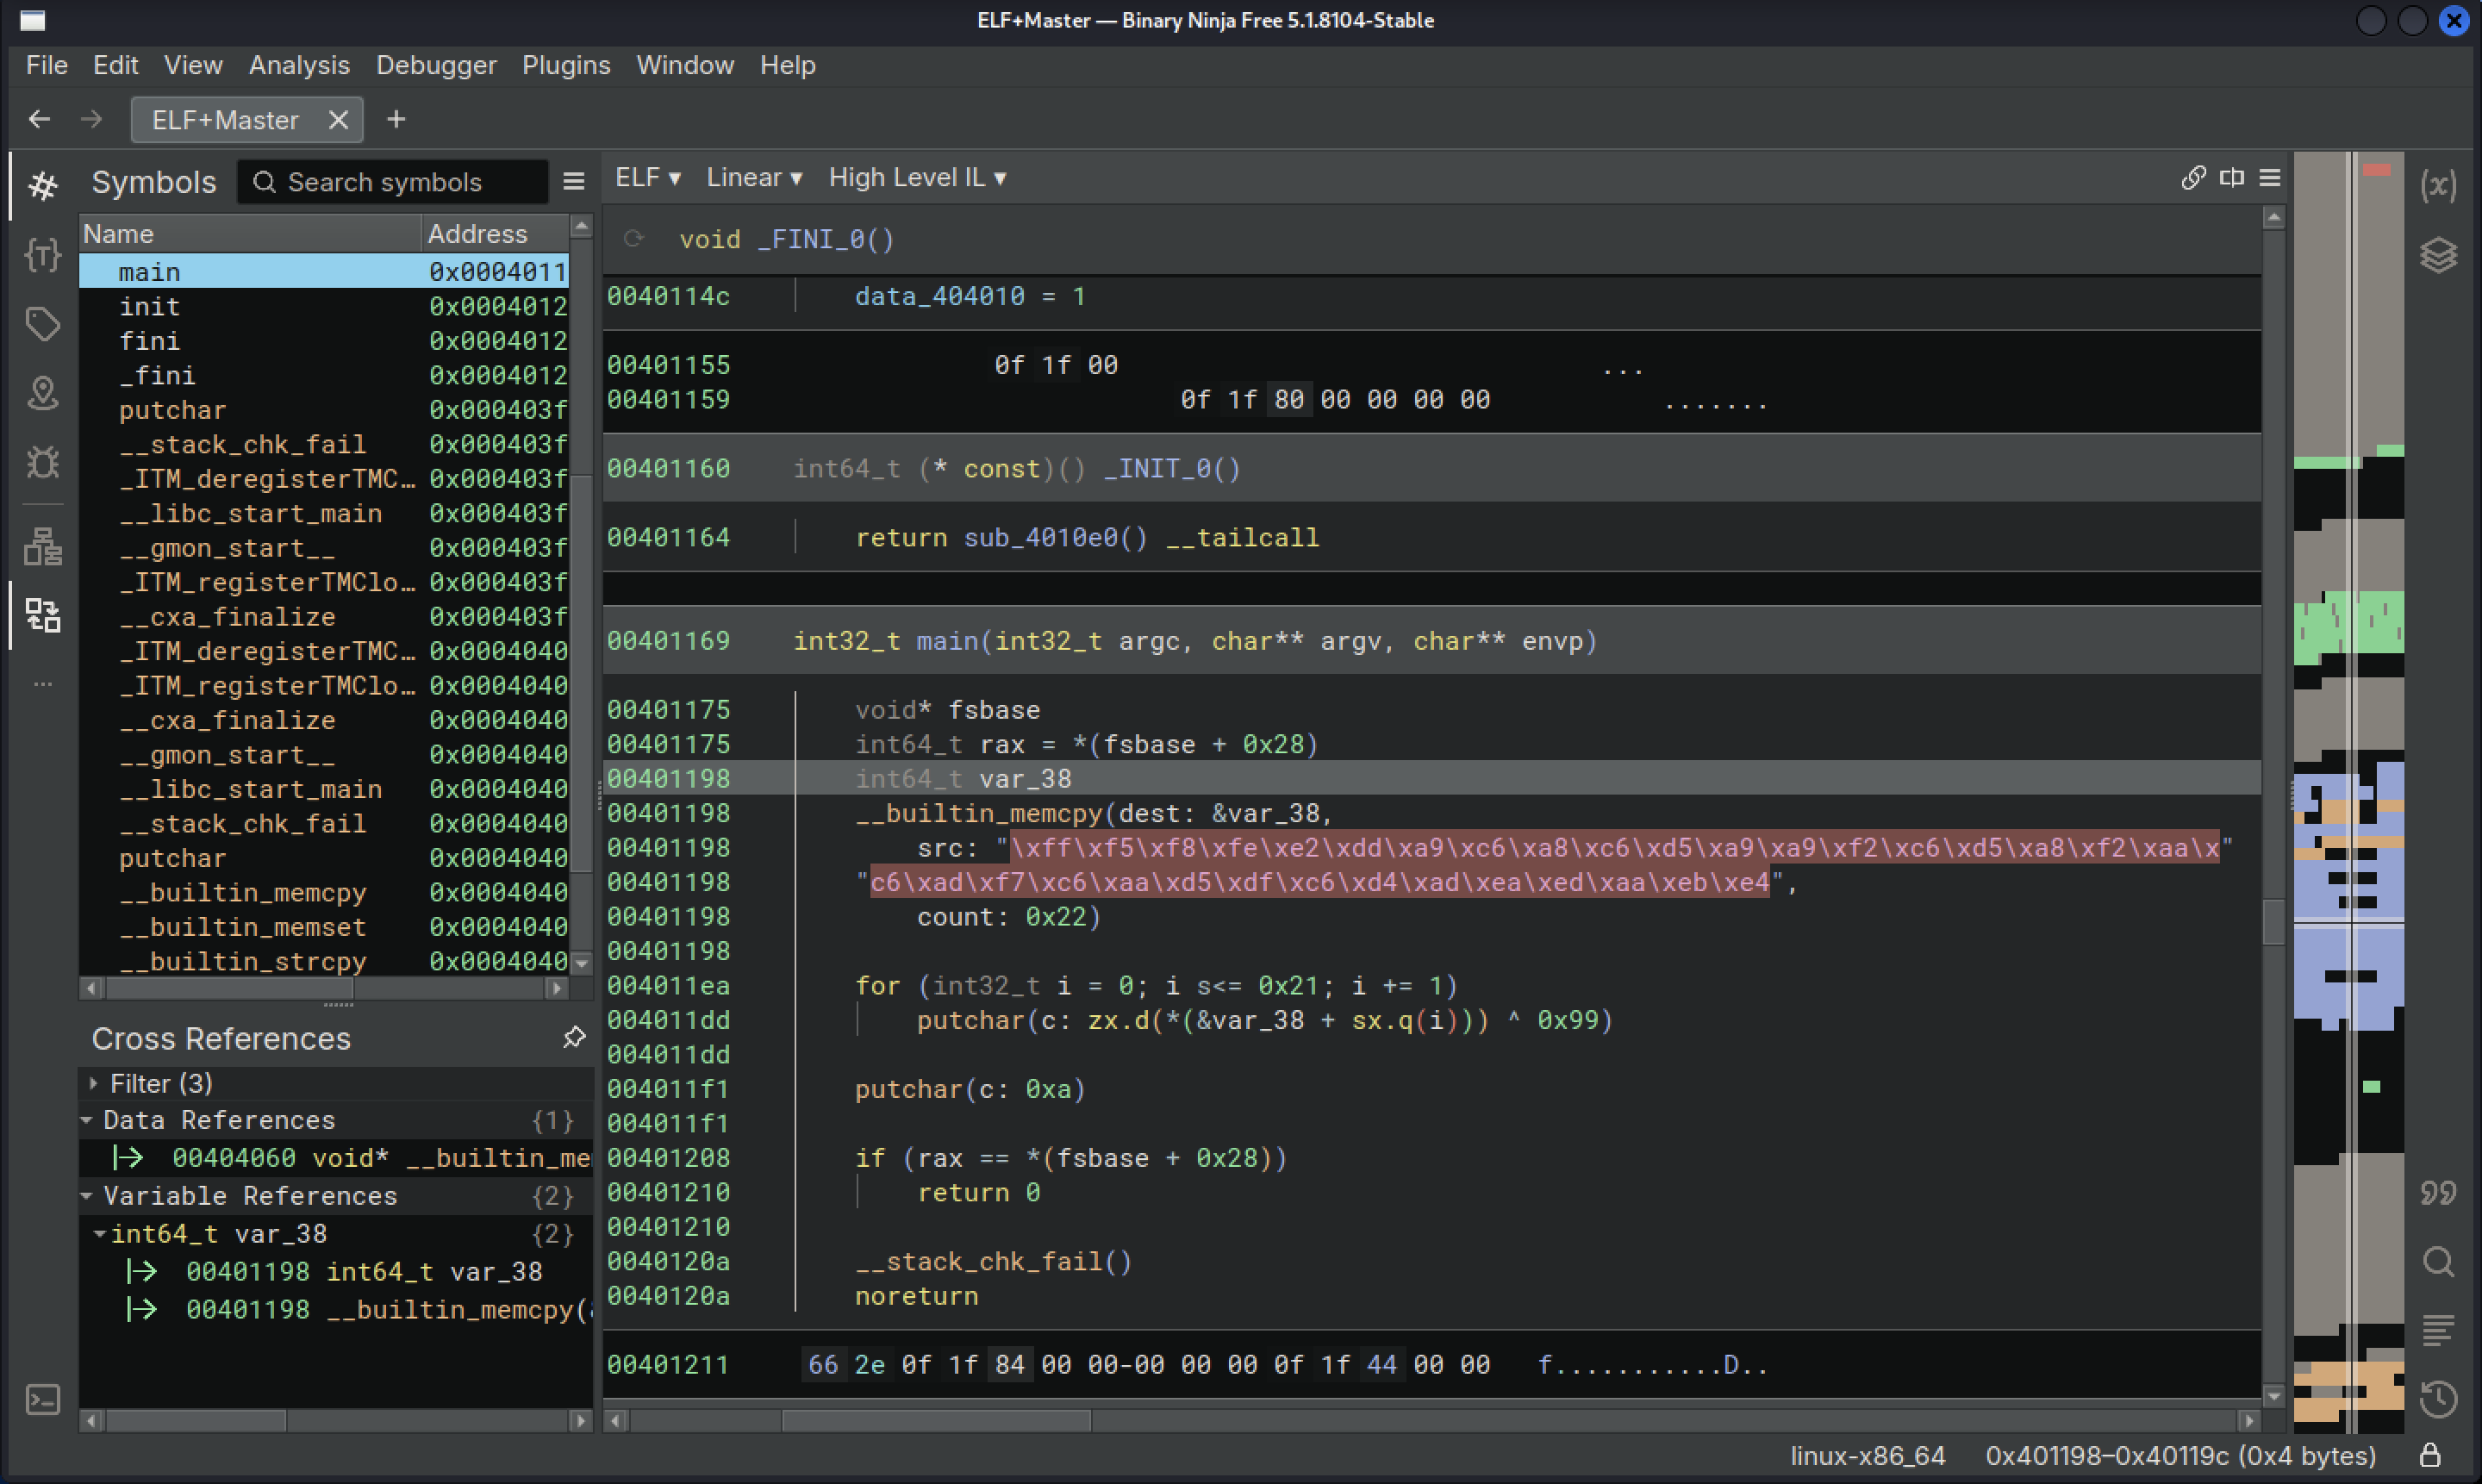
Task: Toggle the lock icon in status bar
Action: tap(2430, 1455)
